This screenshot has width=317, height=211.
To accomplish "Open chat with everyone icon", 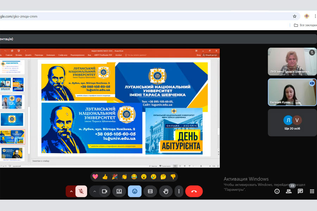I will click(300, 191).
